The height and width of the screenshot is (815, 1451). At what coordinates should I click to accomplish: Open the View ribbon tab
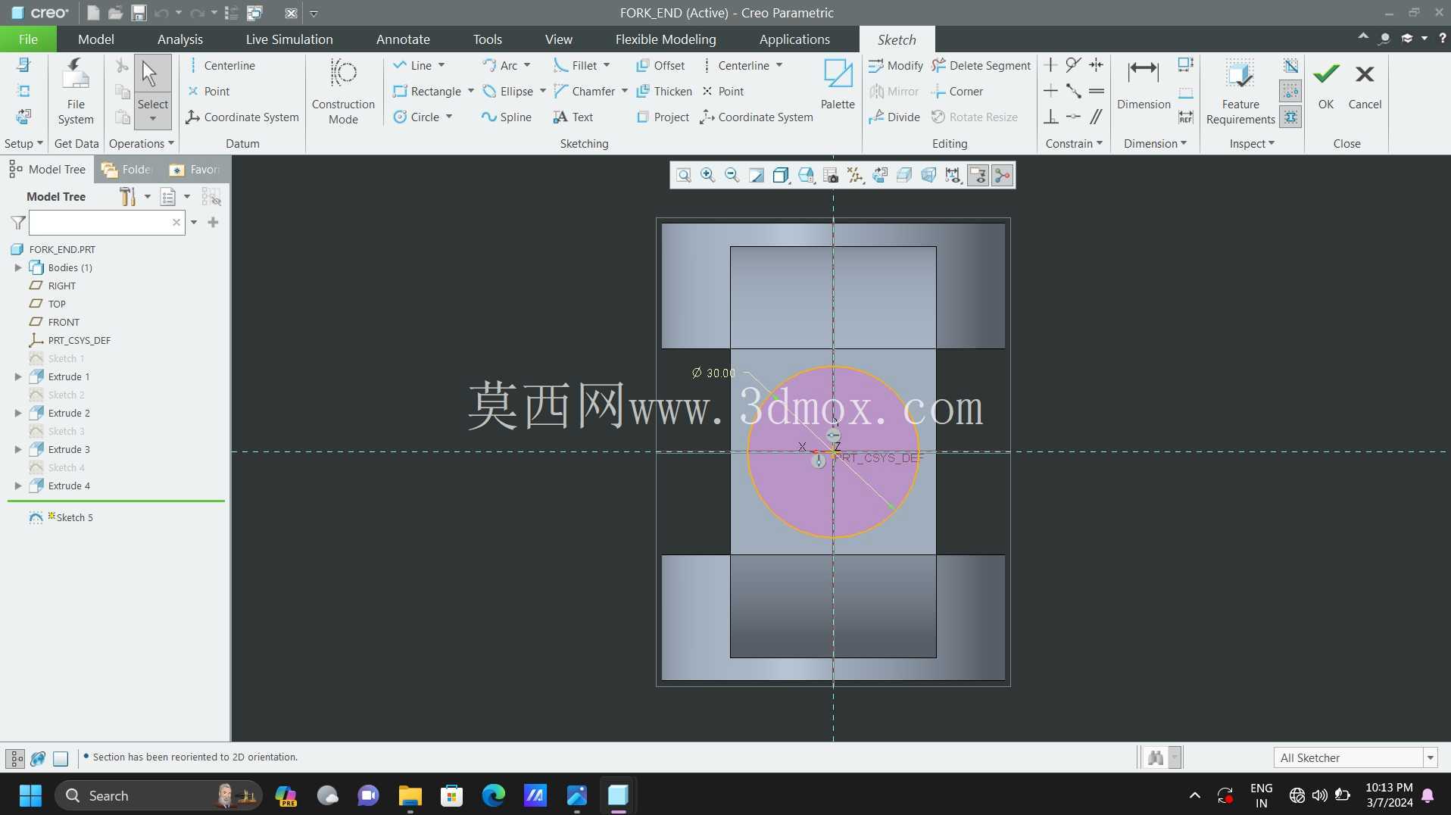pyautogui.click(x=559, y=39)
